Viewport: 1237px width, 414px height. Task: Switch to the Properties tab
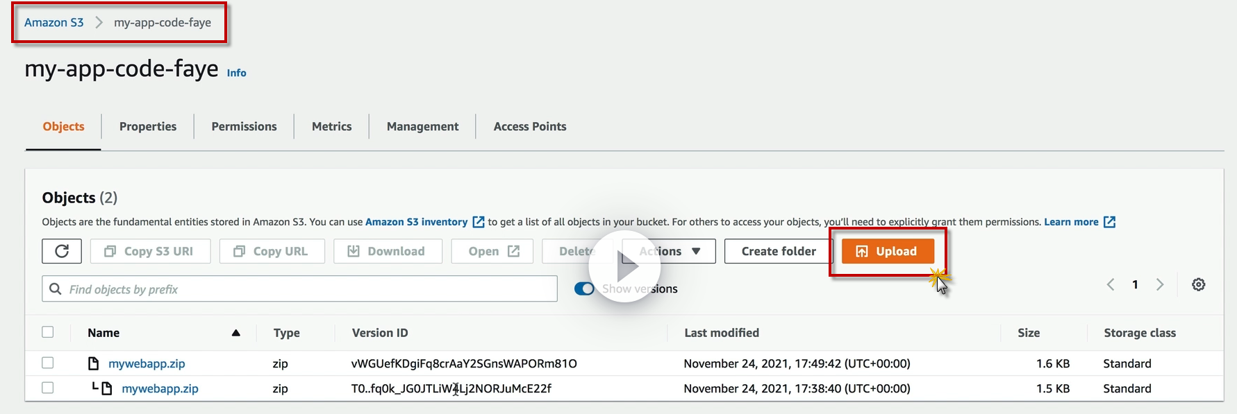pos(148,126)
